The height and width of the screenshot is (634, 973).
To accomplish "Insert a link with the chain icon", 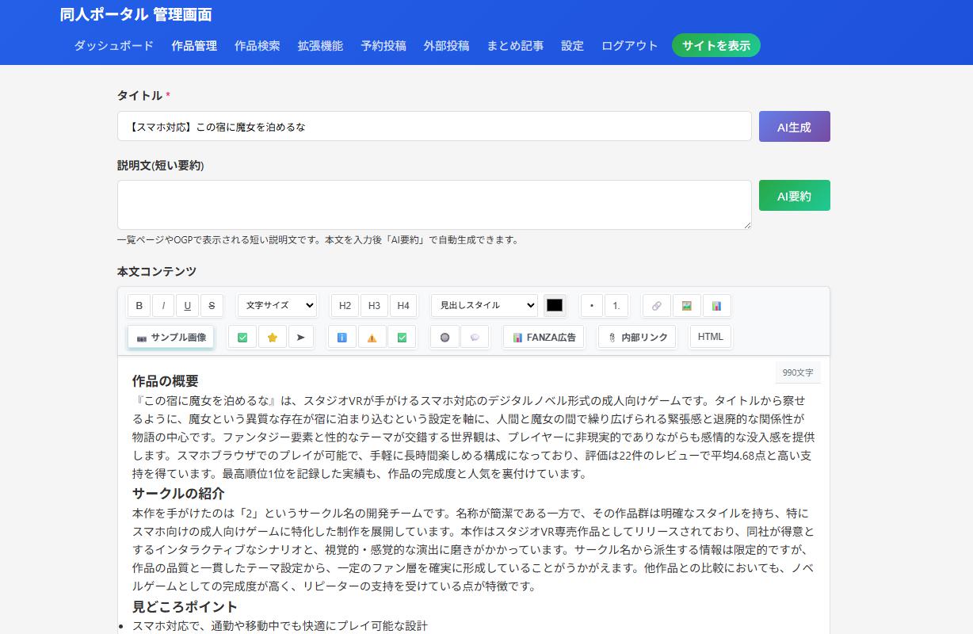I will pos(656,306).
